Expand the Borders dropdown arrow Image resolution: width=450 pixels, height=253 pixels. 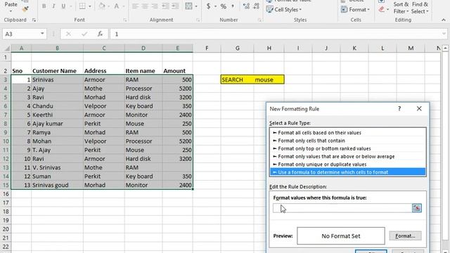89,6
